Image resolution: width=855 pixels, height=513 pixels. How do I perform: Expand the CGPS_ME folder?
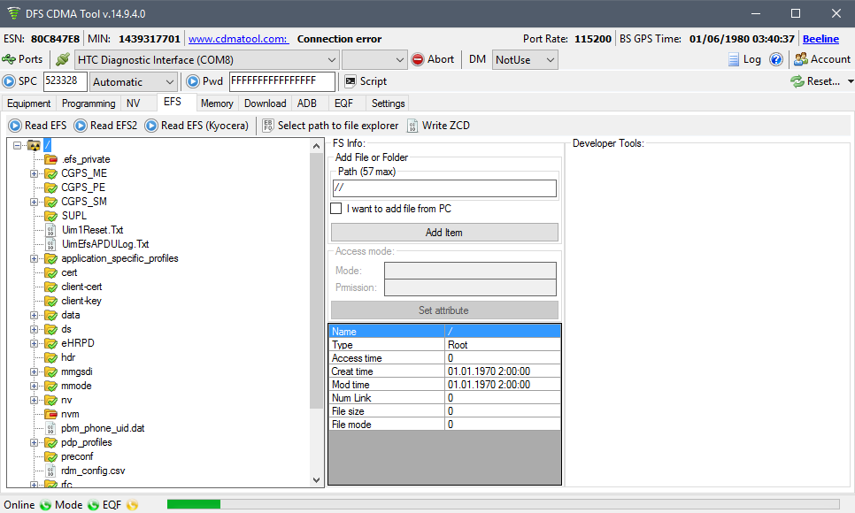34,174
